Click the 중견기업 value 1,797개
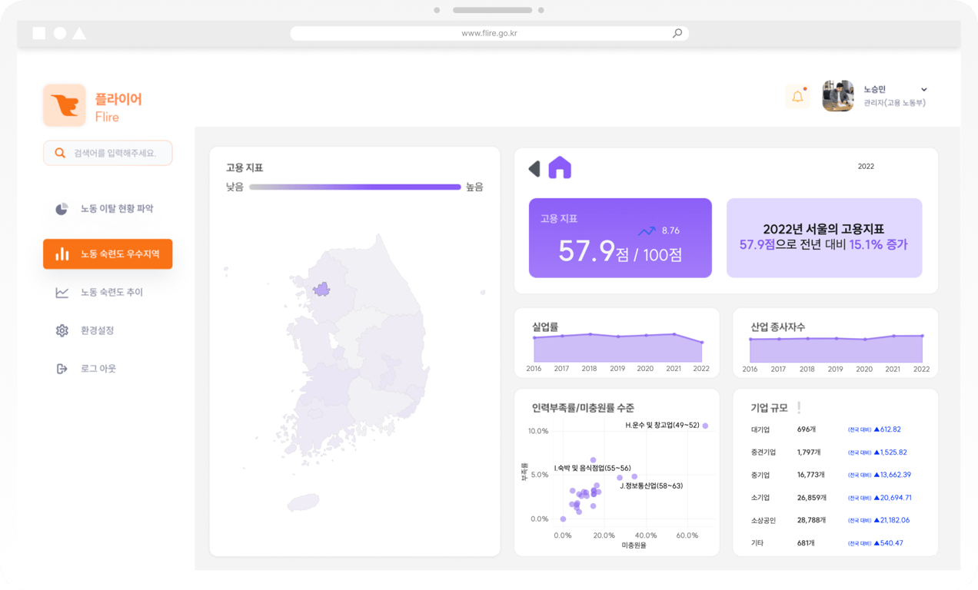 click(809, 452)
